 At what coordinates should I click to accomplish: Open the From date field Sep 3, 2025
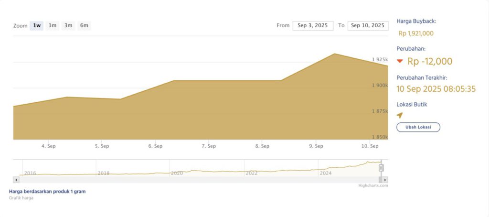pyautogui.click(x=313, y=25)
